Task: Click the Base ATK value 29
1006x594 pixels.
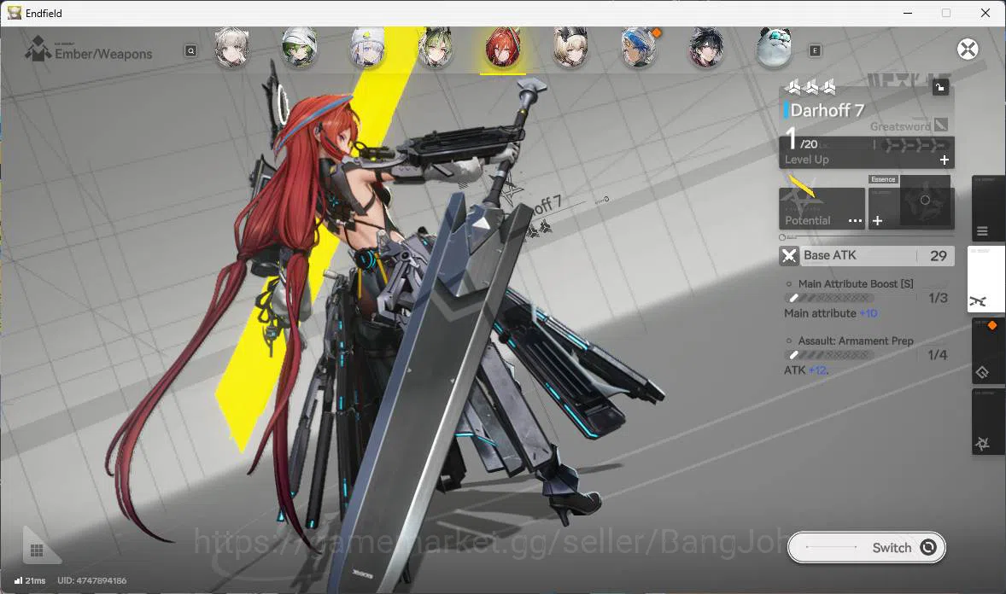Action: coord(938,256)
